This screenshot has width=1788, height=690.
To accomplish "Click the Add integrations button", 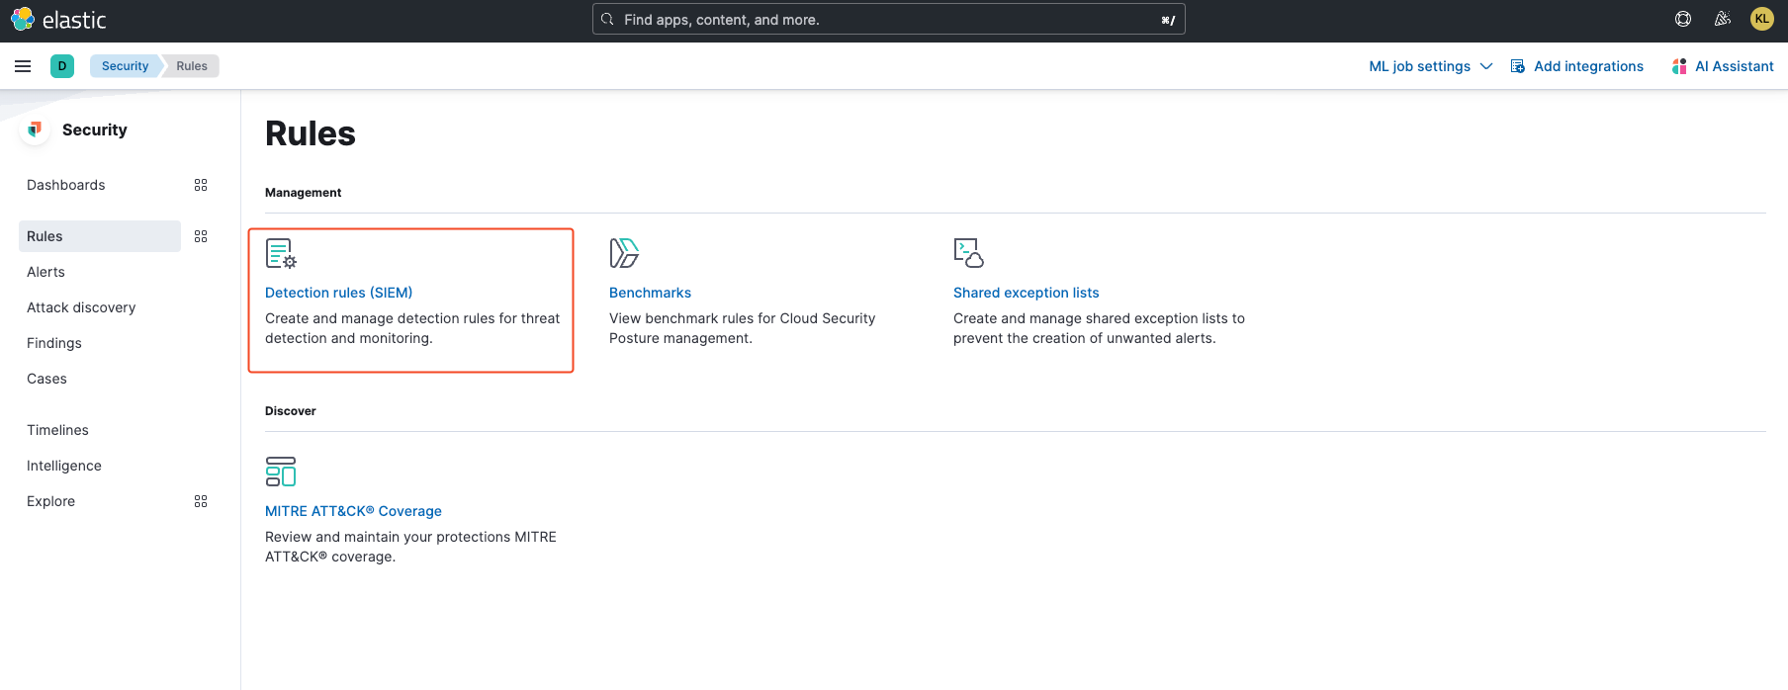I will tap(1577, 66).
